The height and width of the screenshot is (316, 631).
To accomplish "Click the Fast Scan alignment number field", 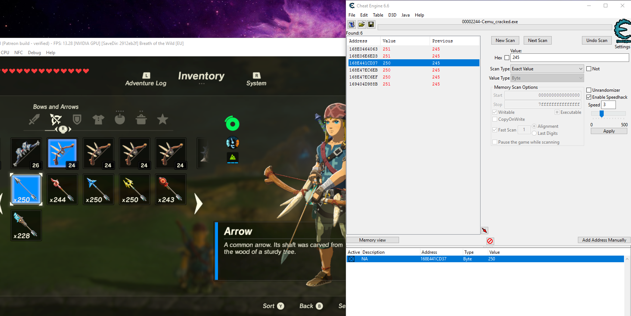I will point(524,130).
